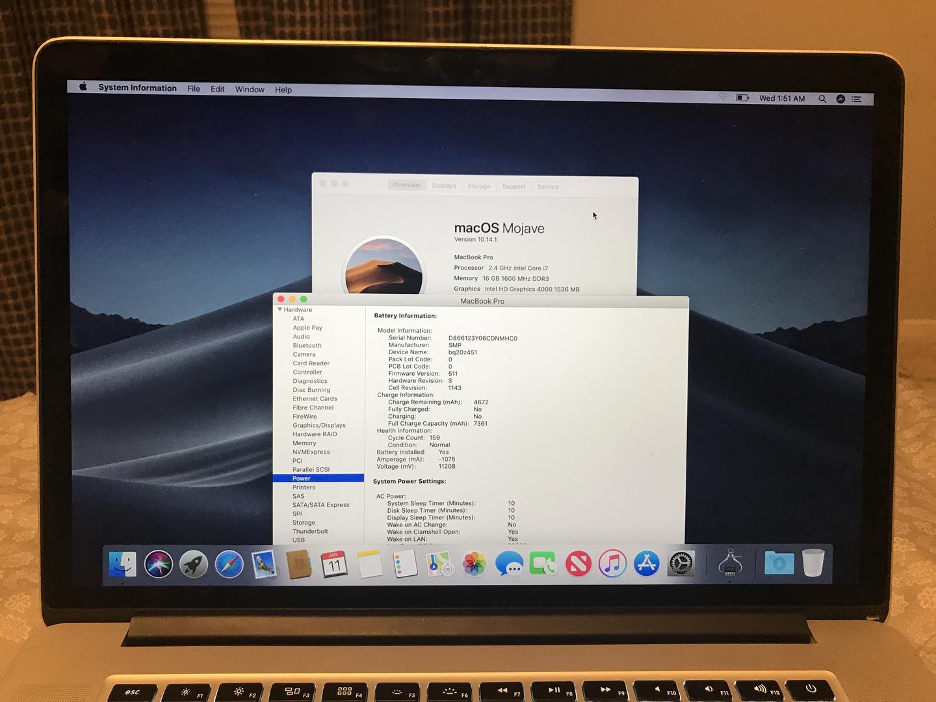Select Apple Pay in sidebar
The height and width of the screenshot is (702, 936).
click(x=307, y=328)
